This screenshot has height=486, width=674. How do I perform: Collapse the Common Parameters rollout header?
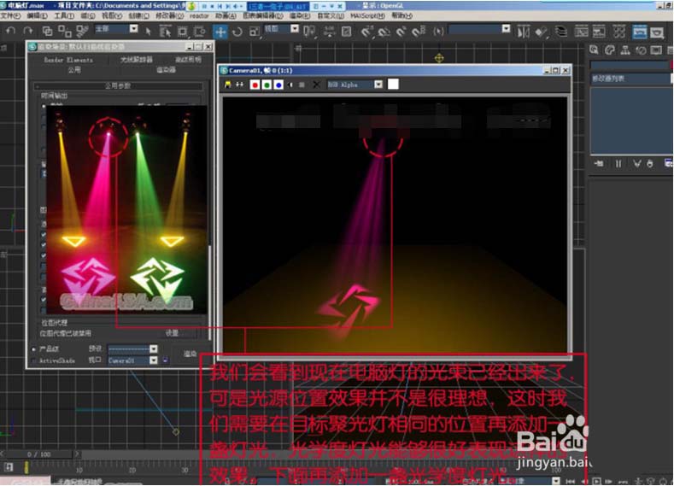tap(118, 86)
